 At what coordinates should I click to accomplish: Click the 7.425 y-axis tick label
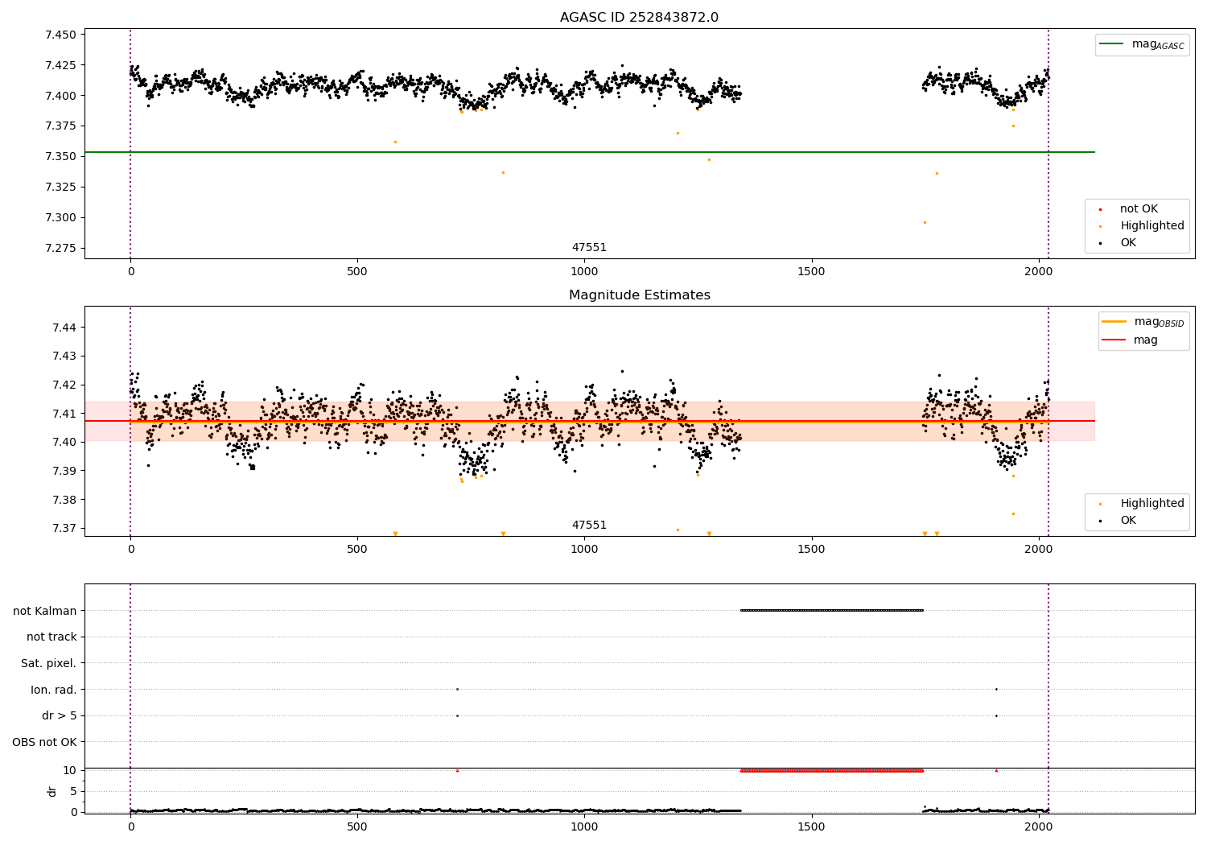pos(60,65)
